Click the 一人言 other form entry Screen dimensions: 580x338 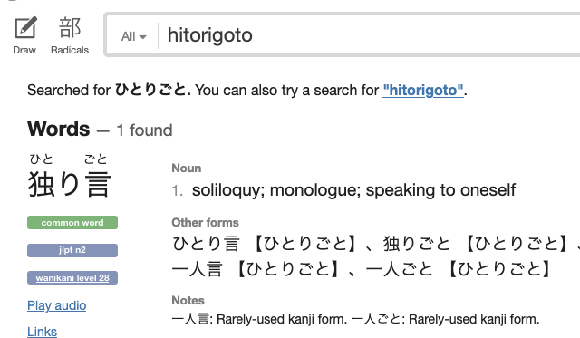click(x=197, y=269)
